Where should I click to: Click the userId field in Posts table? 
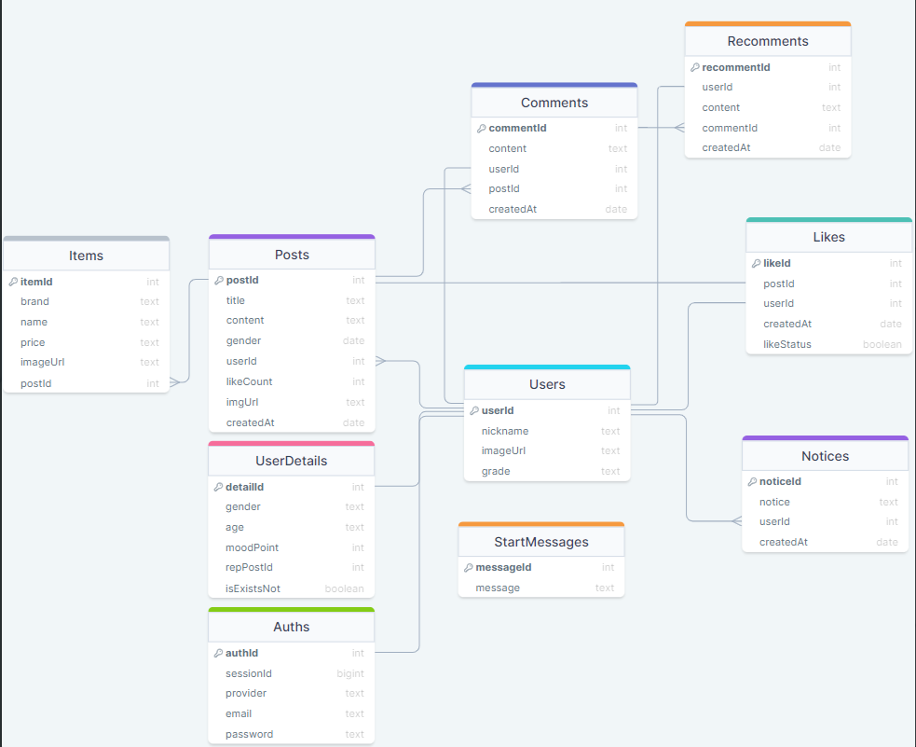pyautogui.click(x=292, y=361)
